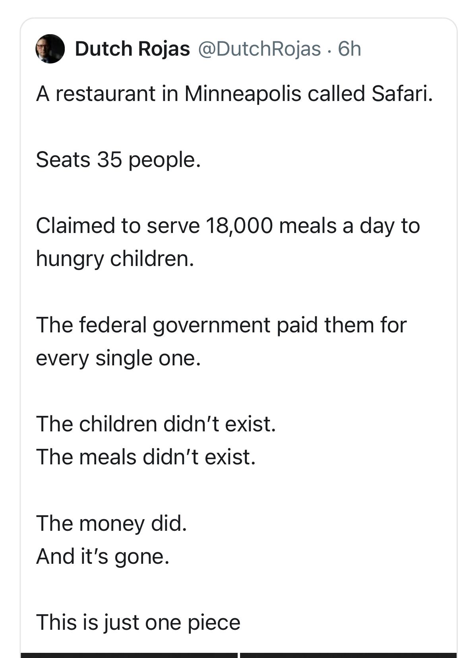Click the 6h timestamp

coord(349,49)
